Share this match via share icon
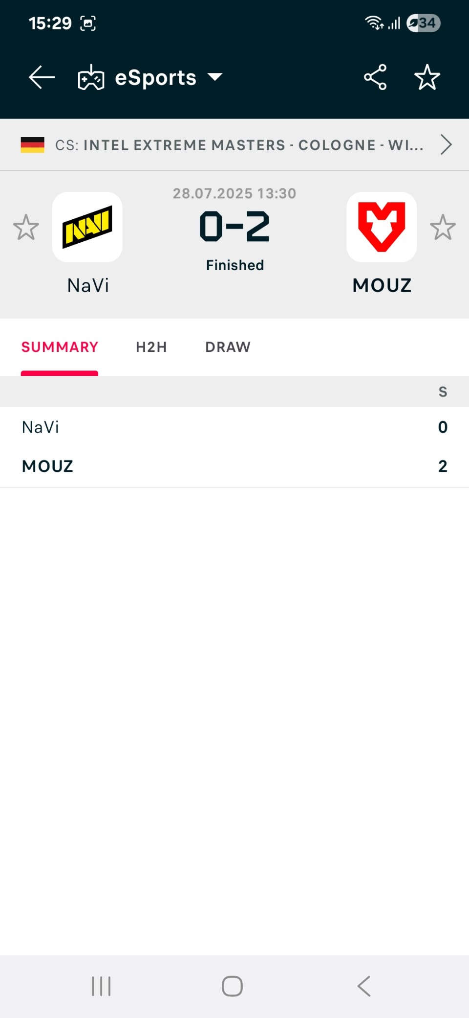 (x=375, y=77)
